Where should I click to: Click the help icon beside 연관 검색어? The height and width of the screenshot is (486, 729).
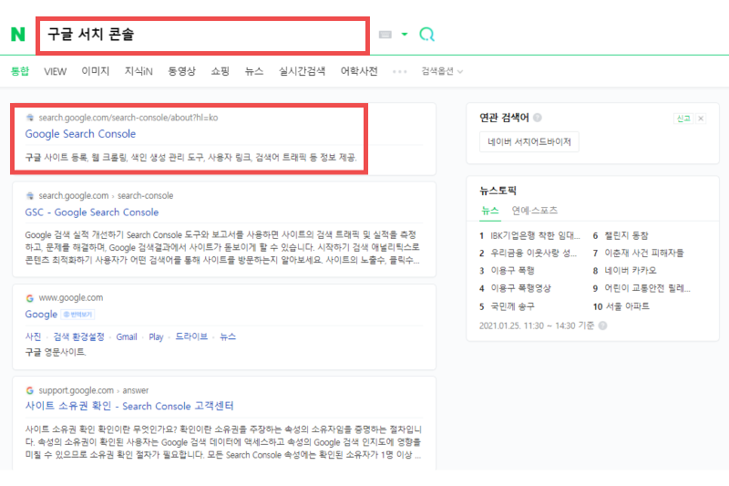[537, 118]
